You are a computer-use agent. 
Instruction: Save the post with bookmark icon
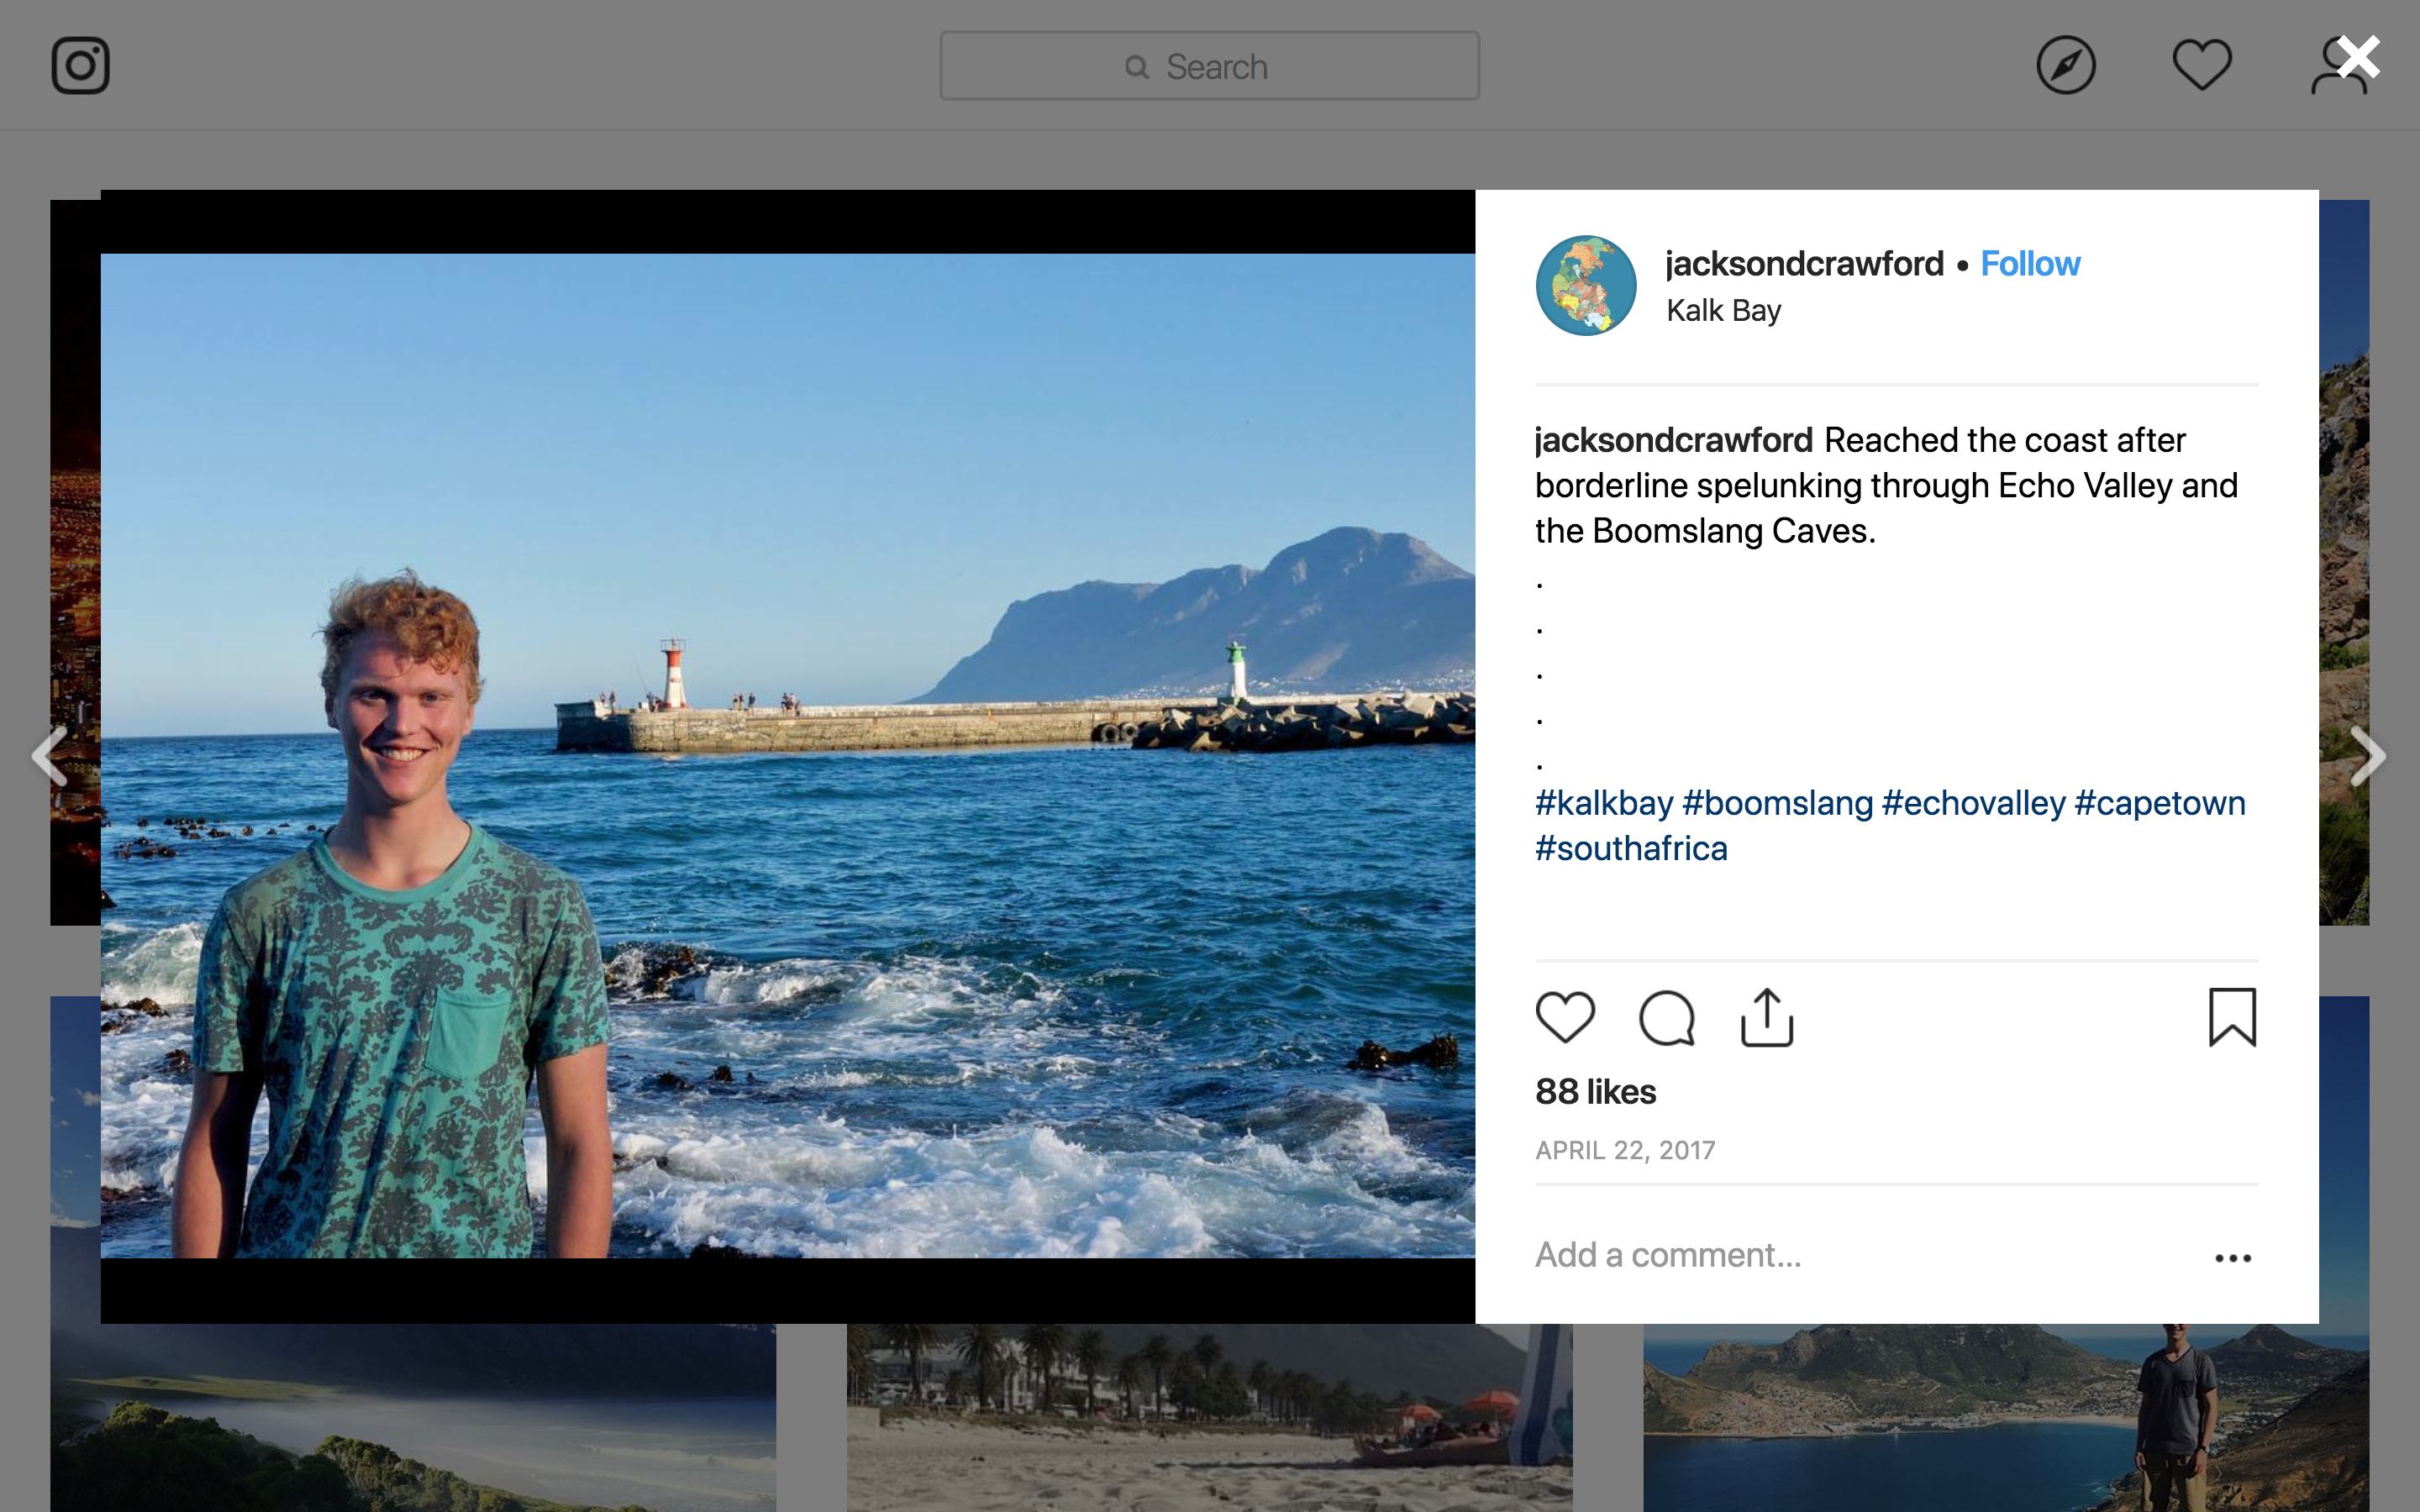click(2232, 1018)
